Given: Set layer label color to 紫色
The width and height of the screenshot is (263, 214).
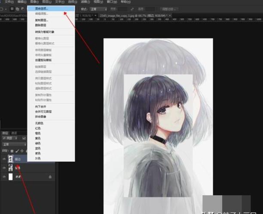Looking at the screenshot, I should 51,153.
